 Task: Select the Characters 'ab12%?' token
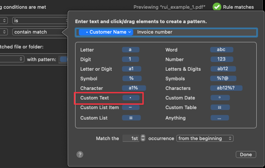coord(226,88)
